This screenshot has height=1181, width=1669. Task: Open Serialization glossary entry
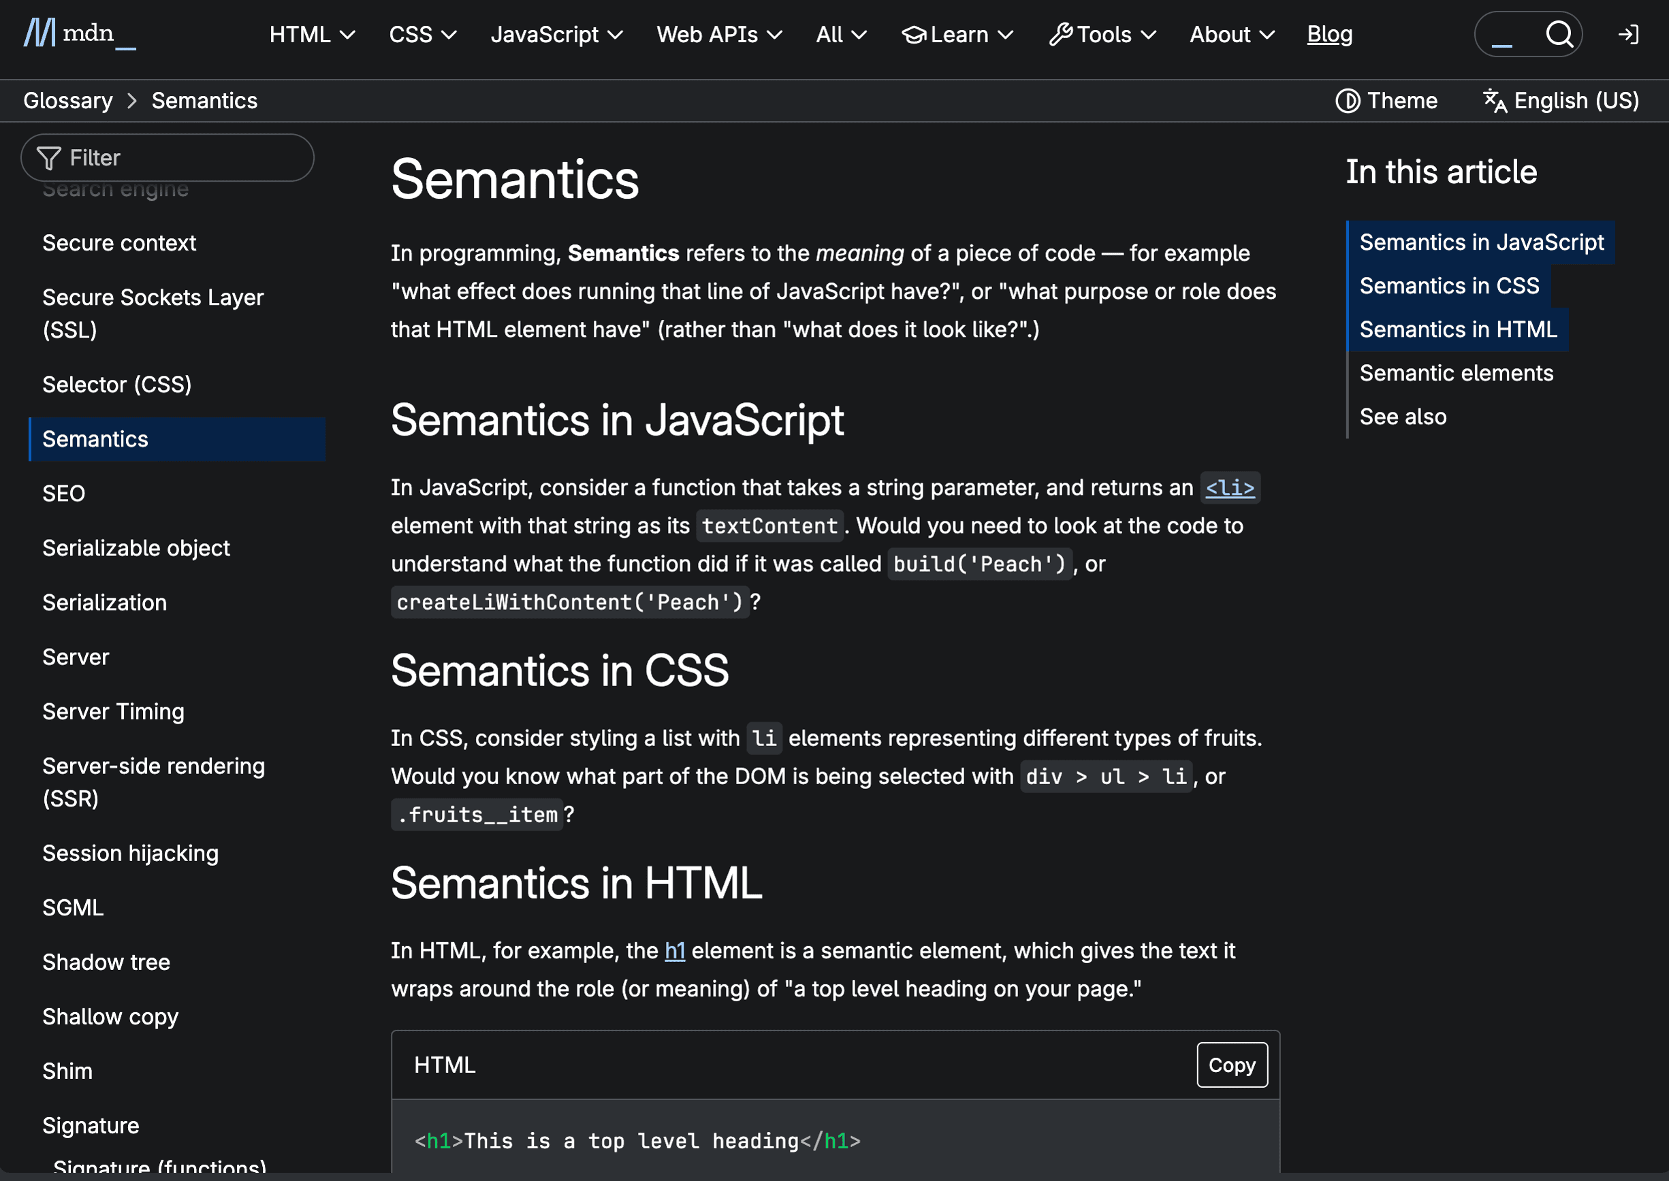tap(105, 603)
